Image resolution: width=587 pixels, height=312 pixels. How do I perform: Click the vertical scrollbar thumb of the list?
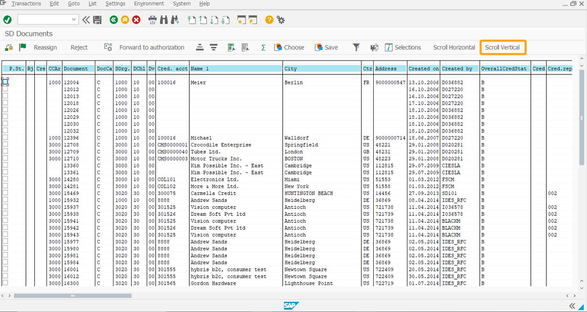coord(581,118)
